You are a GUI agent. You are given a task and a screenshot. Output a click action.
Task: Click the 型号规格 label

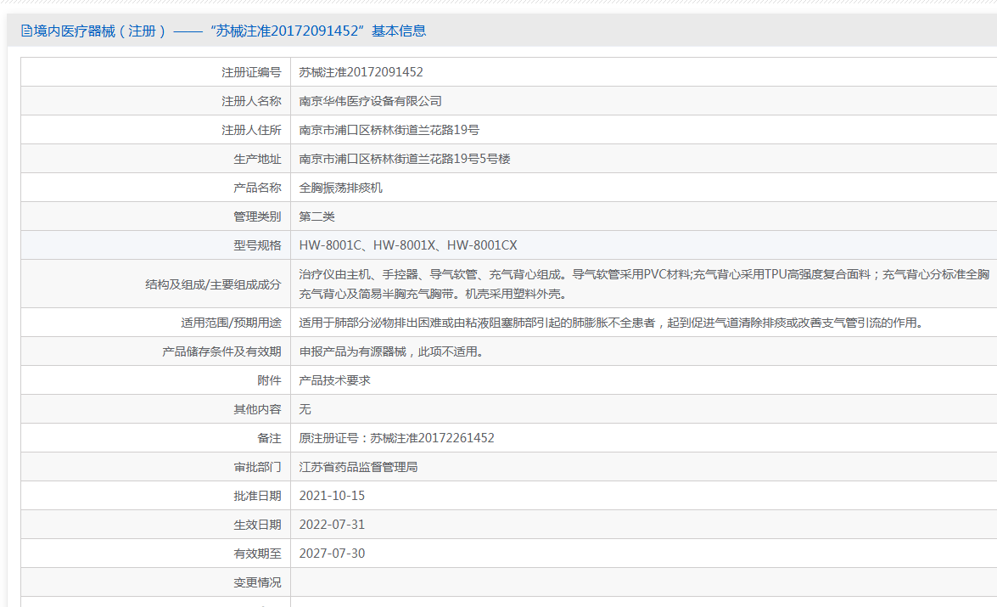(257, 245)
